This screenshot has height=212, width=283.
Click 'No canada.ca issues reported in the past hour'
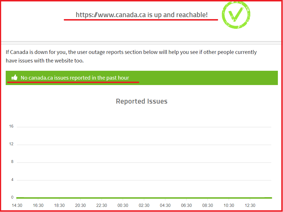point(75,78)
